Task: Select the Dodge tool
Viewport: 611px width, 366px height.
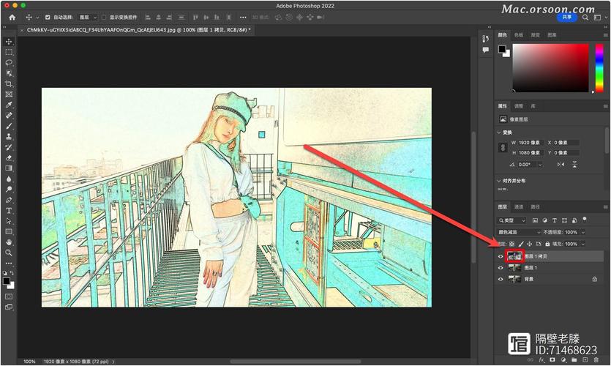Action: pos(9,190)
